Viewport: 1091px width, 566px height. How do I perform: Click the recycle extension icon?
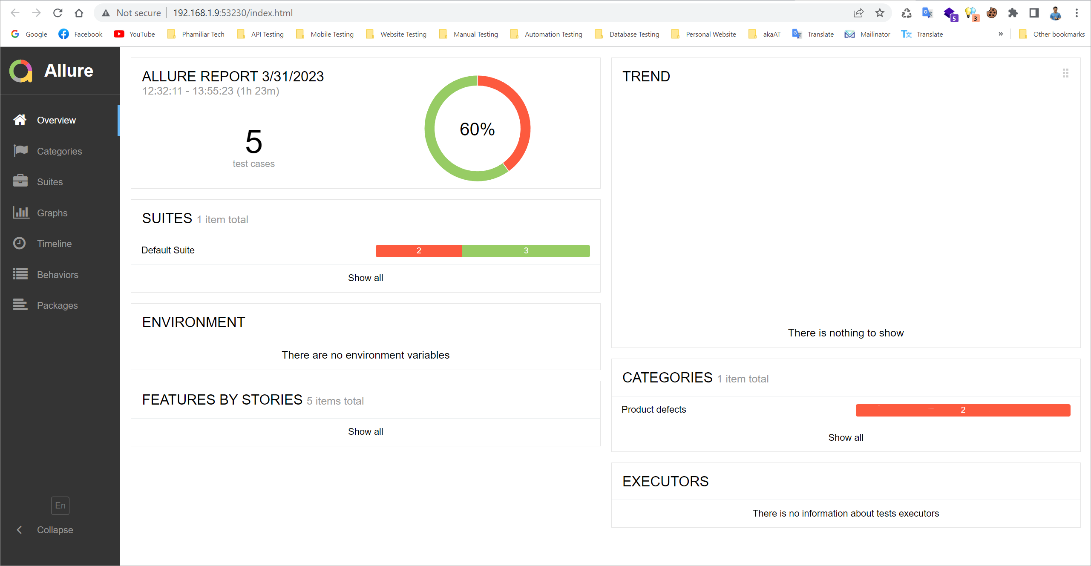pos(907,13)
